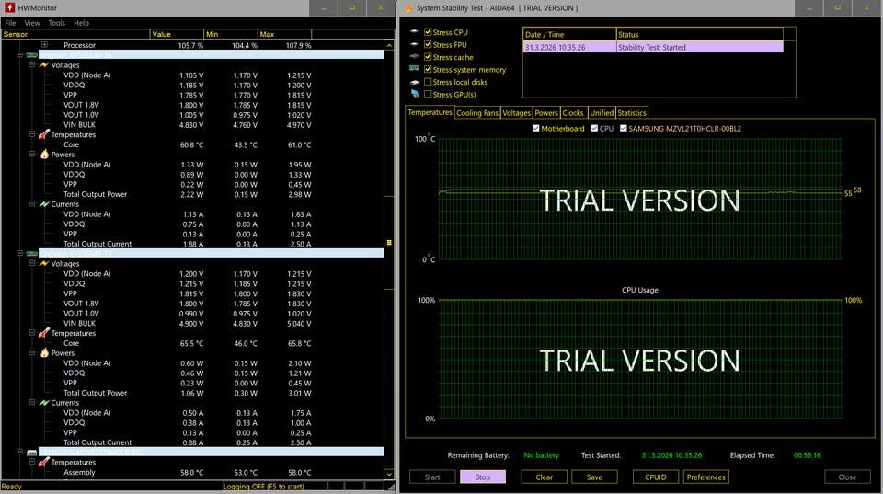Click the HWMonitor lightning bolt app icon
This screenshot has width=883, height=494.
pos(9,7)
